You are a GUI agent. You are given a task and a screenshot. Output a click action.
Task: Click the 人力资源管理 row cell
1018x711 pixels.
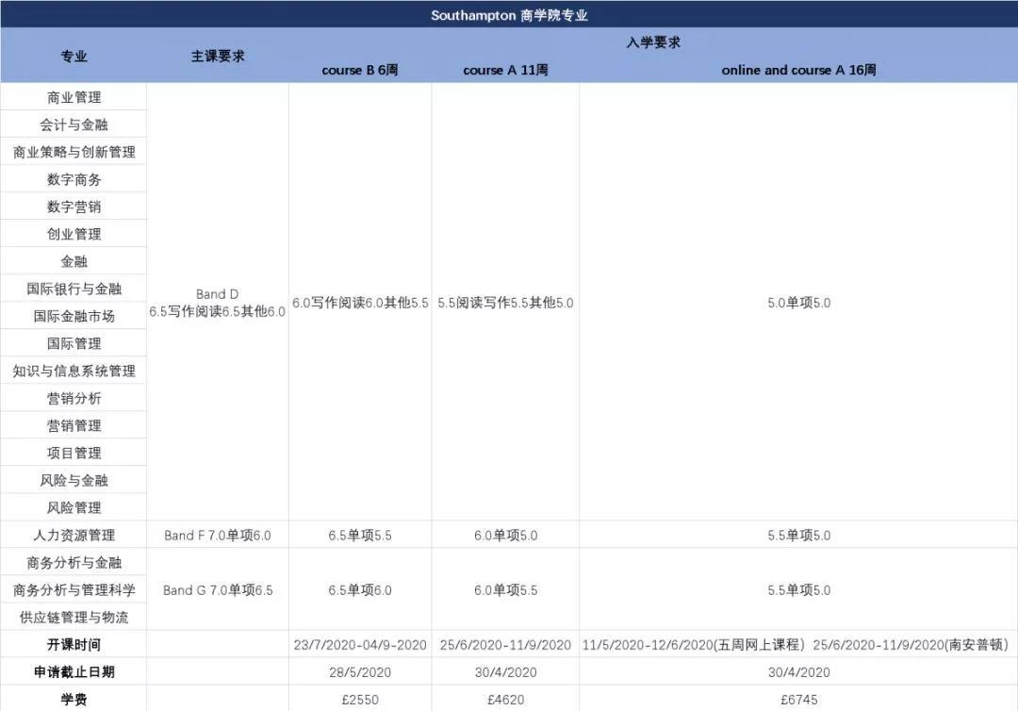pyautogui.click(x=73, y=534)
